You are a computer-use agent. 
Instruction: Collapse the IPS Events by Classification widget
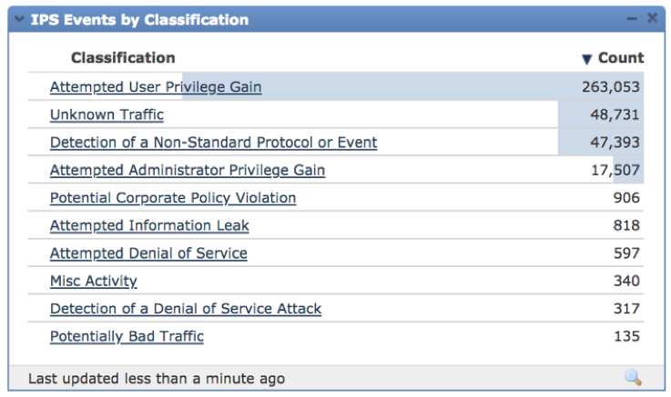click(x=19, y=19)
